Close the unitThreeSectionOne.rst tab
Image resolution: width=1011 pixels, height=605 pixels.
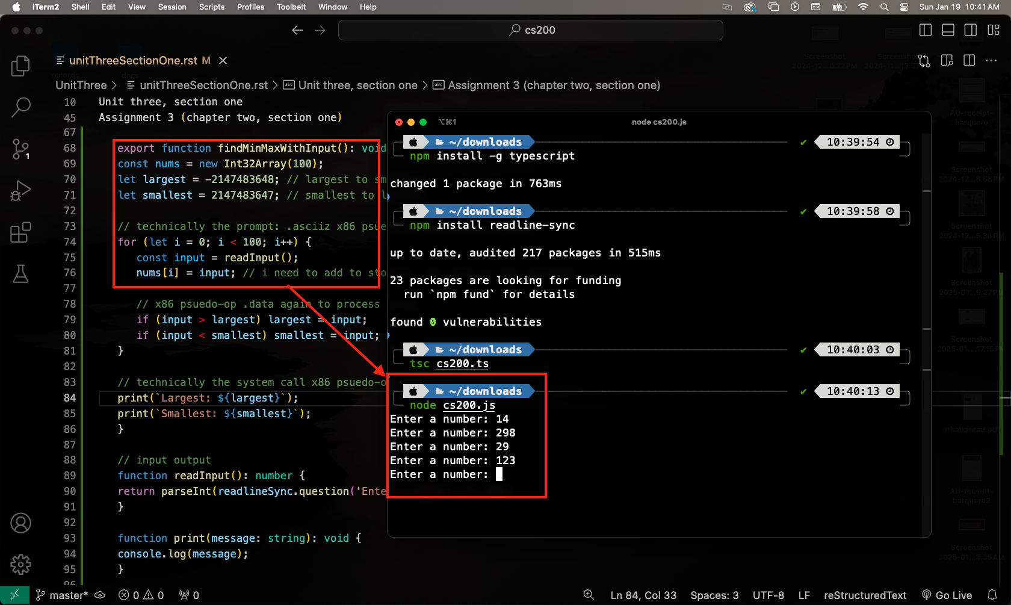(223, 60)
